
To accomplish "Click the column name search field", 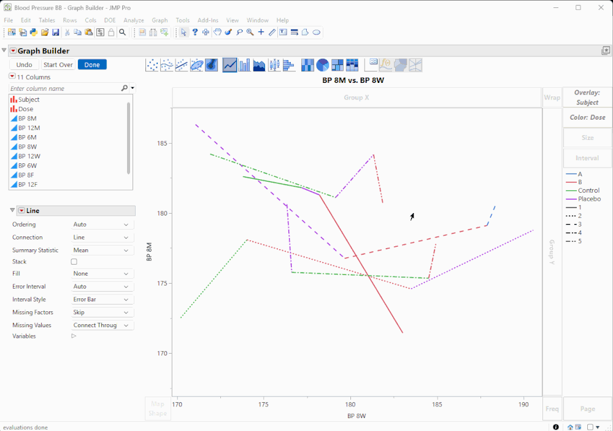I will [x=64, y=88].
